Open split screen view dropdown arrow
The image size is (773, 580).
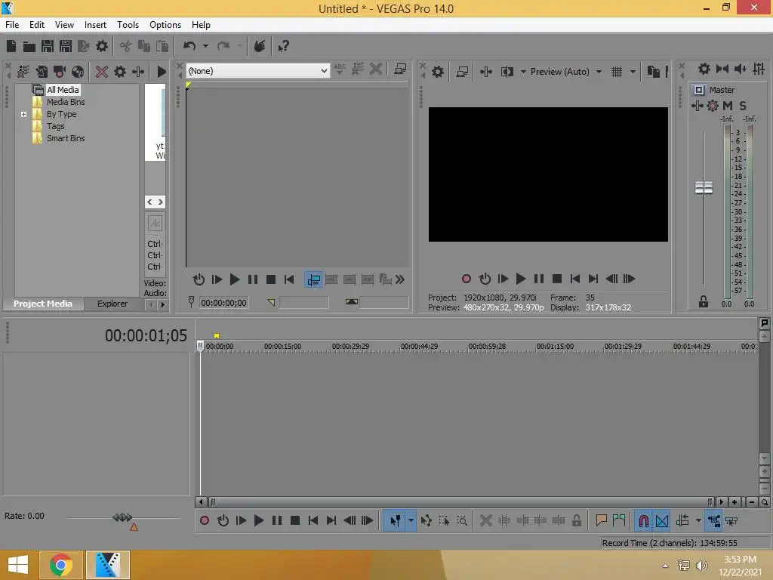(x=522, y=72)
